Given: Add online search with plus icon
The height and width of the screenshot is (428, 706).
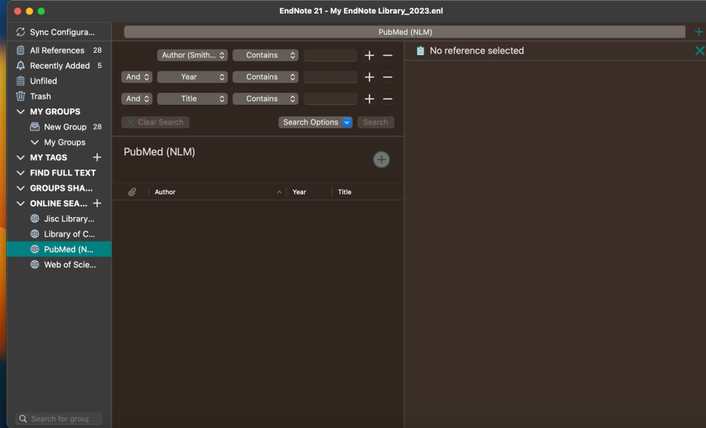Looking at the screenshot, I should click(97, 203).
